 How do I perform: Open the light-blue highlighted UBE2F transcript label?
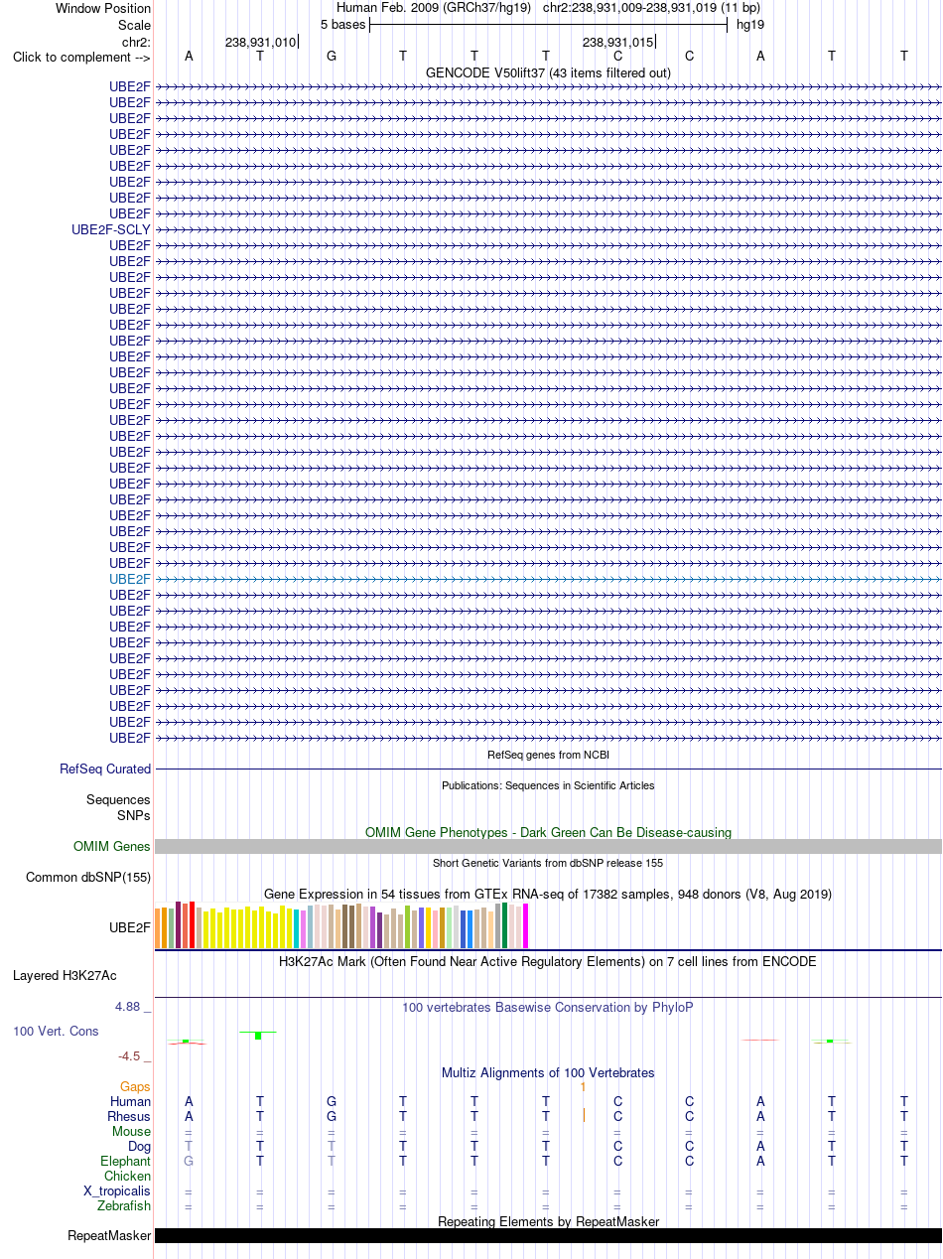(130, 579)
